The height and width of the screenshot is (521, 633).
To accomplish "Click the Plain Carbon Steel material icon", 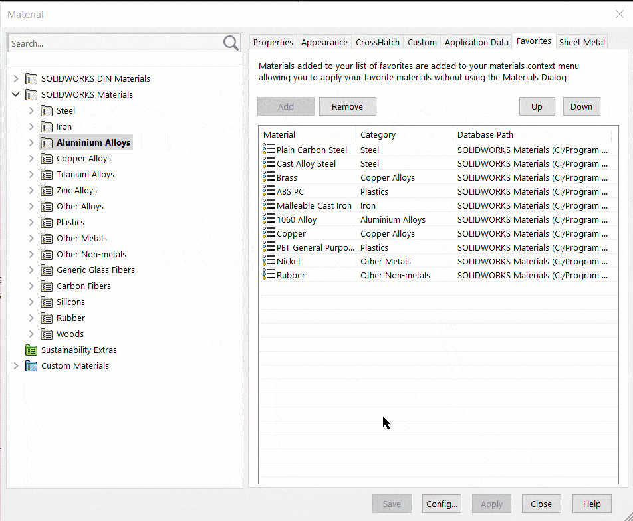I will [269, 149].
